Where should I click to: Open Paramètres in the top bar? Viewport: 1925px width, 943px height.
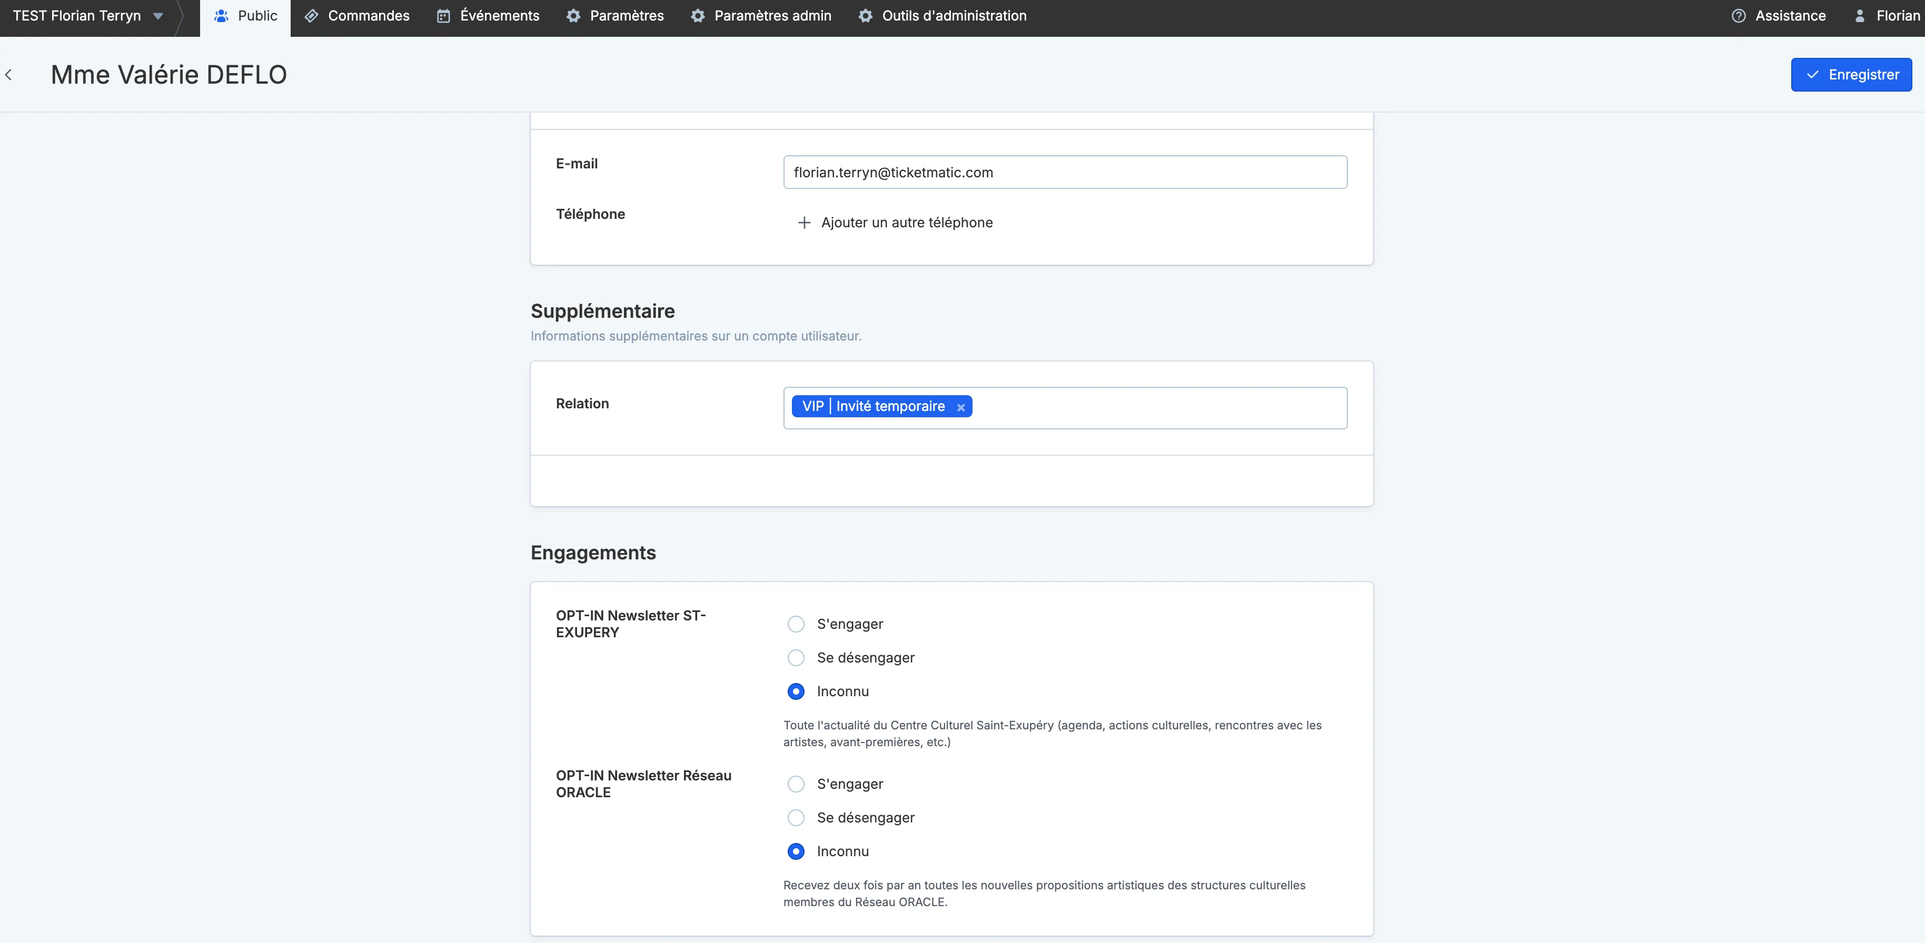614,16
